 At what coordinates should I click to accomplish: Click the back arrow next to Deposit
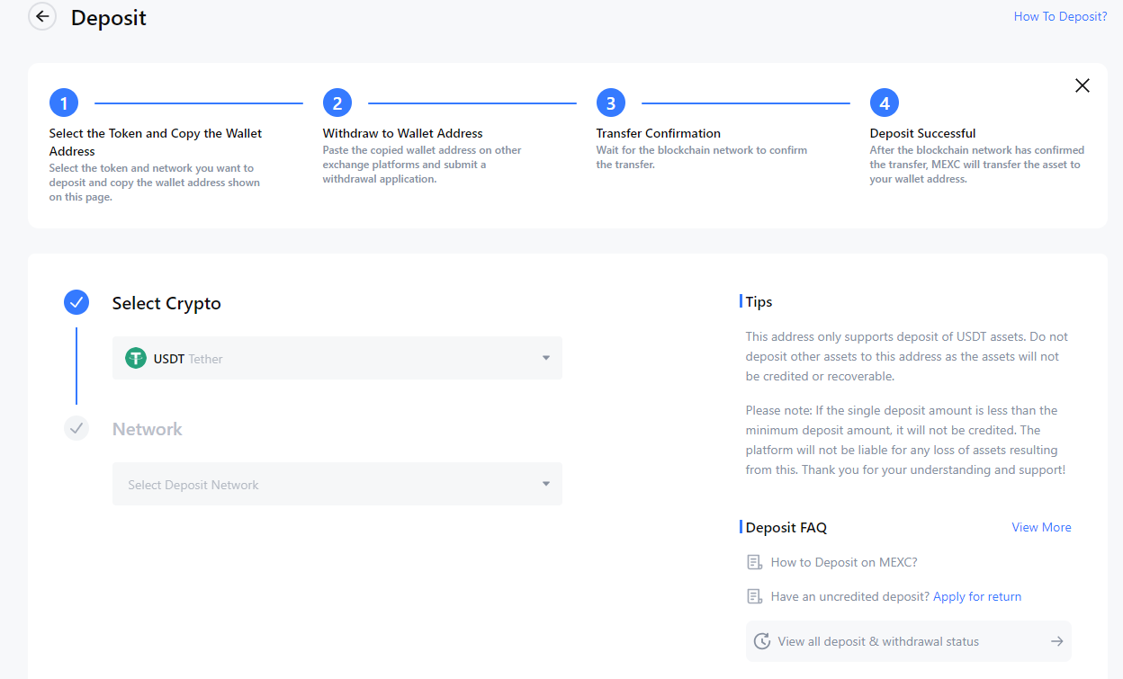pyautogui.click(x=42, y=17)
